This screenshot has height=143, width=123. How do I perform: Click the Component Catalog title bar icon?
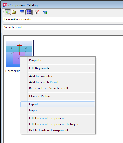click(5, 5)
